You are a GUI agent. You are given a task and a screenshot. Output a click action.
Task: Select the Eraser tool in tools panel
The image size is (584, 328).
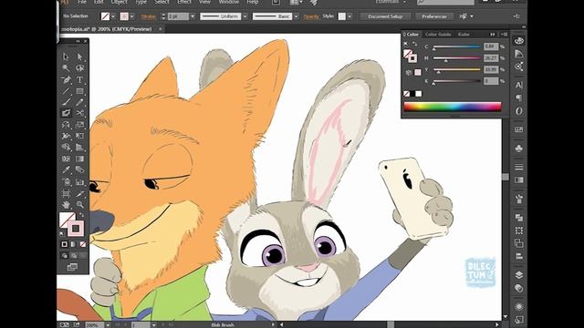pyautogui.click(x=66, y=113)
